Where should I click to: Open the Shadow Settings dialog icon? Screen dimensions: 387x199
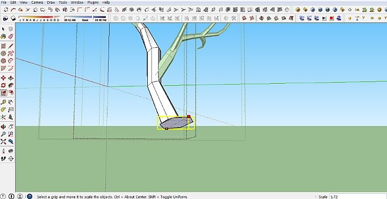(x=5, y=18)
